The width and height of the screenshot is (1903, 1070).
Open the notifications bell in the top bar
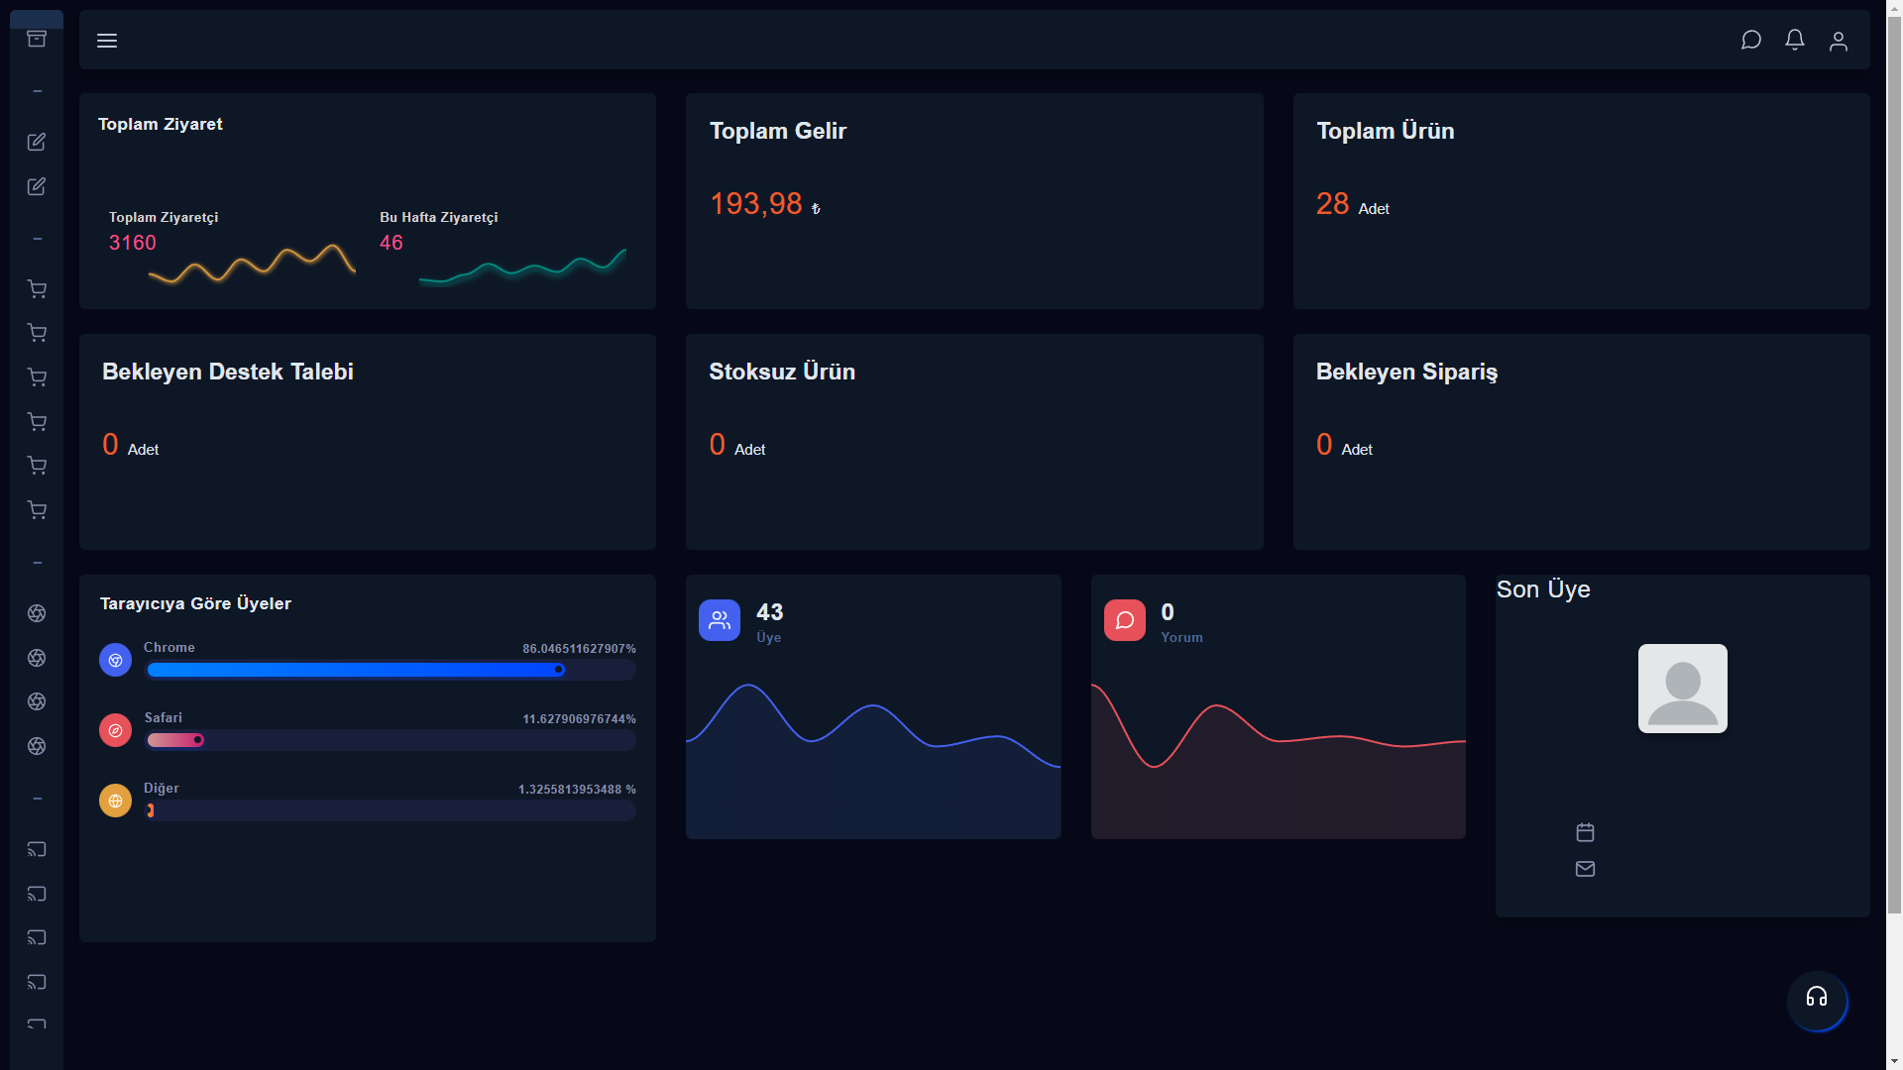(1795, 40)
